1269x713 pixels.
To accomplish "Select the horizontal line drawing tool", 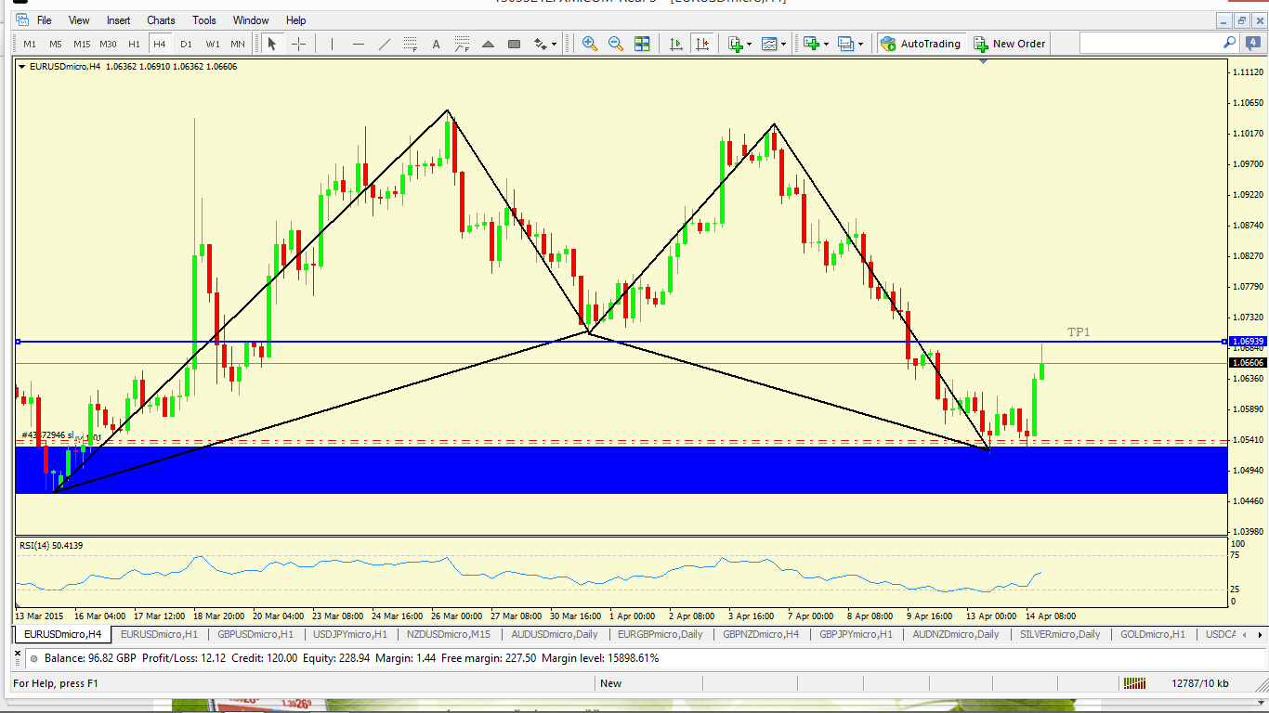I will (359, 44).
